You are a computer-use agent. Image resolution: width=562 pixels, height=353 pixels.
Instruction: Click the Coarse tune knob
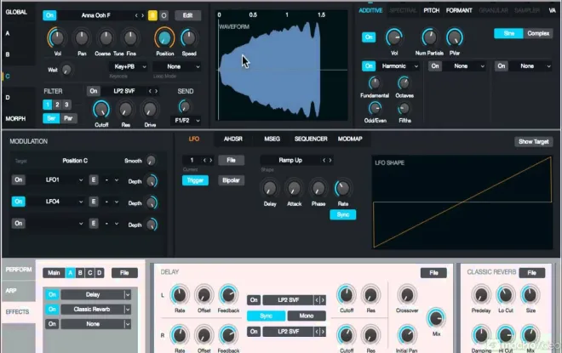pos(106,37)
